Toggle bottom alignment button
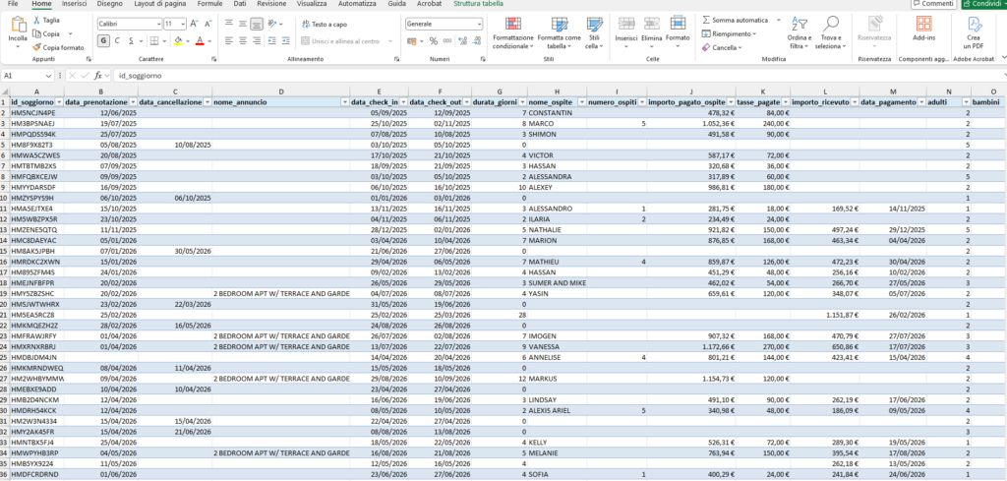 pos(257,24)
